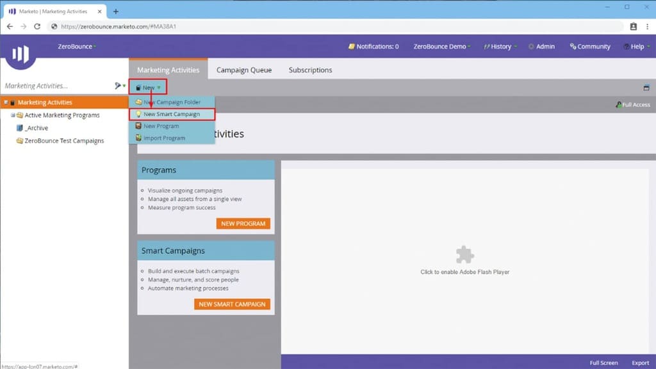The height and width of the screenshot is (369, 656).
Task: Close the Marketo browser tab
Action: [99, 12]
